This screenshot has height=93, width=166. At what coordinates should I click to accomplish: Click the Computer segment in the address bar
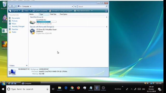pyautogui.click(x=26, y=6)
